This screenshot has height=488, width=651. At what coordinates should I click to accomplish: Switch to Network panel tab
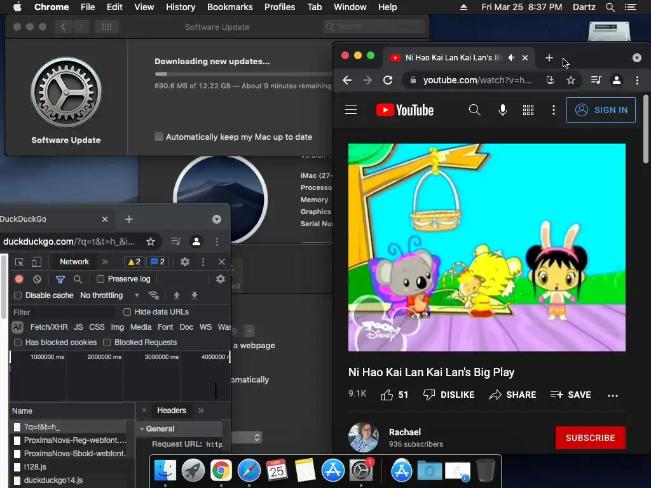[x=74, y=262]
